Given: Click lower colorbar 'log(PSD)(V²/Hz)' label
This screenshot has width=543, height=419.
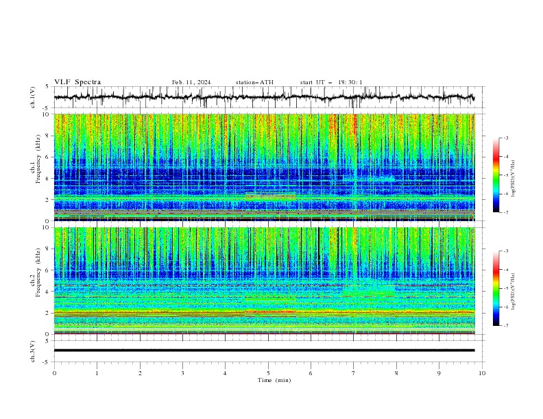Looking at the screenshot, I should (513, 291).
